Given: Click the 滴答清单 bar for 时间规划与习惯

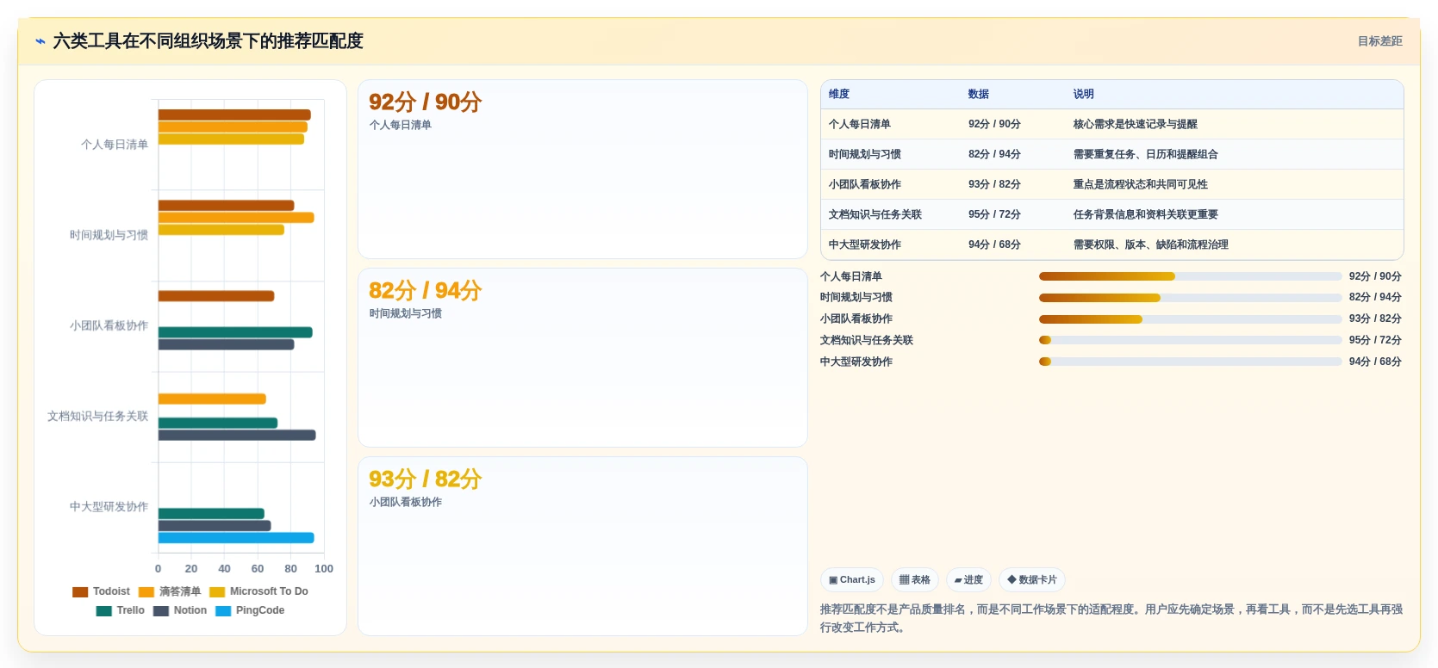Looking at the screenshot, I should coord(236,218).
